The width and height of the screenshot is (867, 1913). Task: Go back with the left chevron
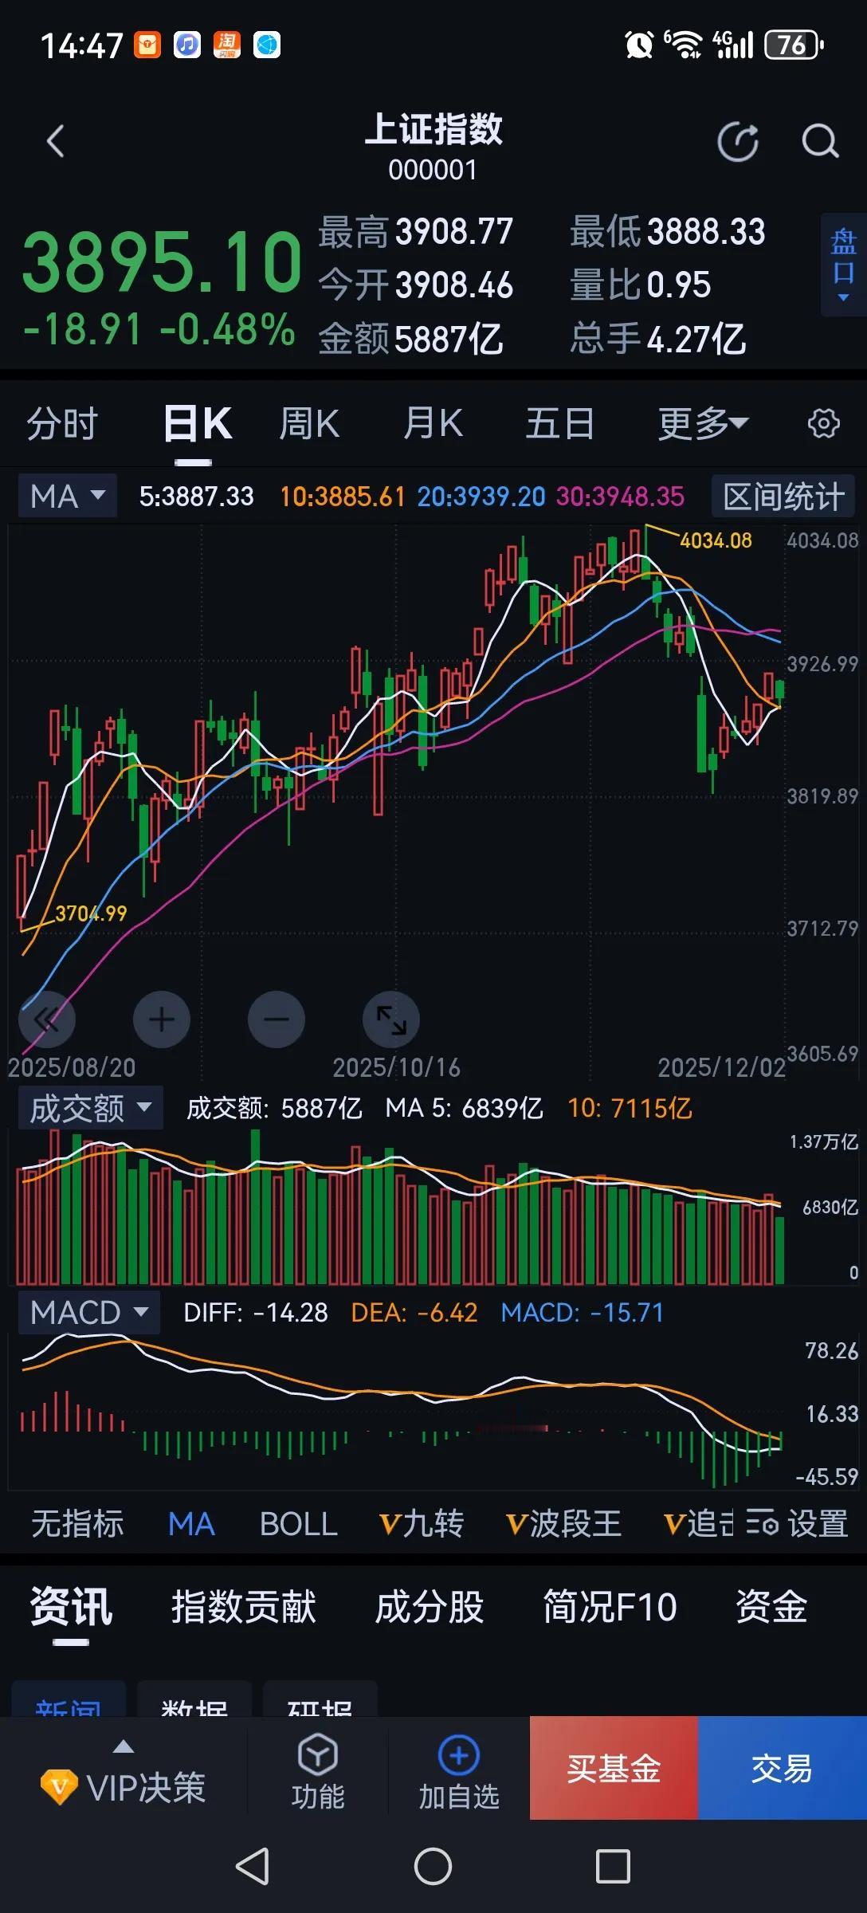pyautogui.click(x=55, y=142)
